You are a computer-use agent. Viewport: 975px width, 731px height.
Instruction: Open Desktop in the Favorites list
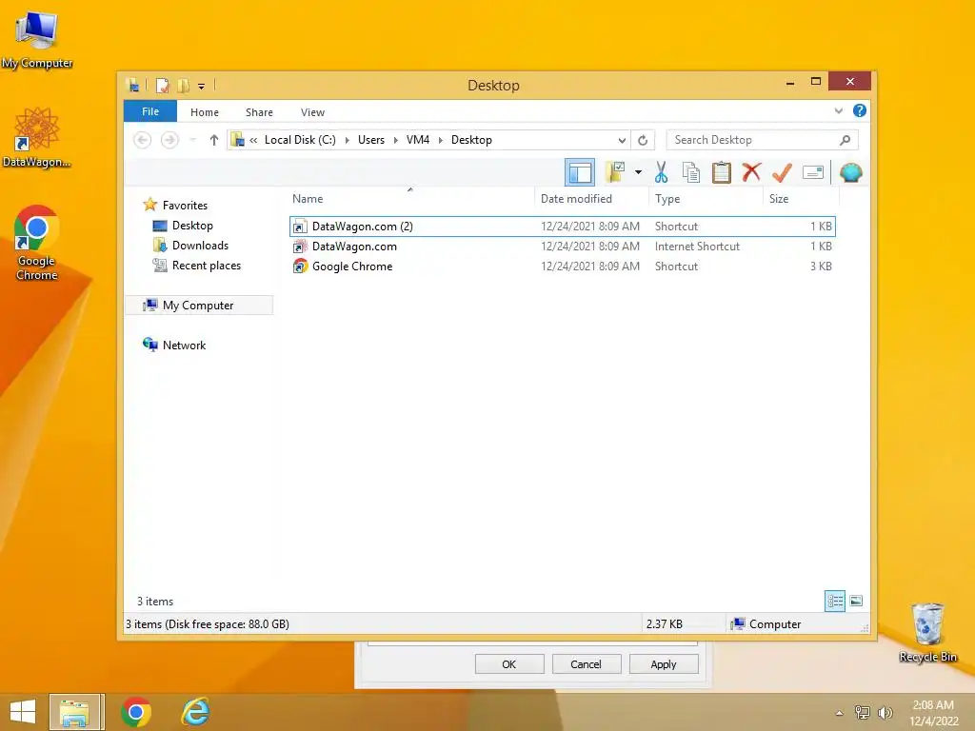click(x=192, y=225)
